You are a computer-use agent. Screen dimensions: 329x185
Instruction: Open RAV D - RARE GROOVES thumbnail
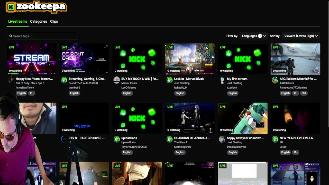coord(84,118)
